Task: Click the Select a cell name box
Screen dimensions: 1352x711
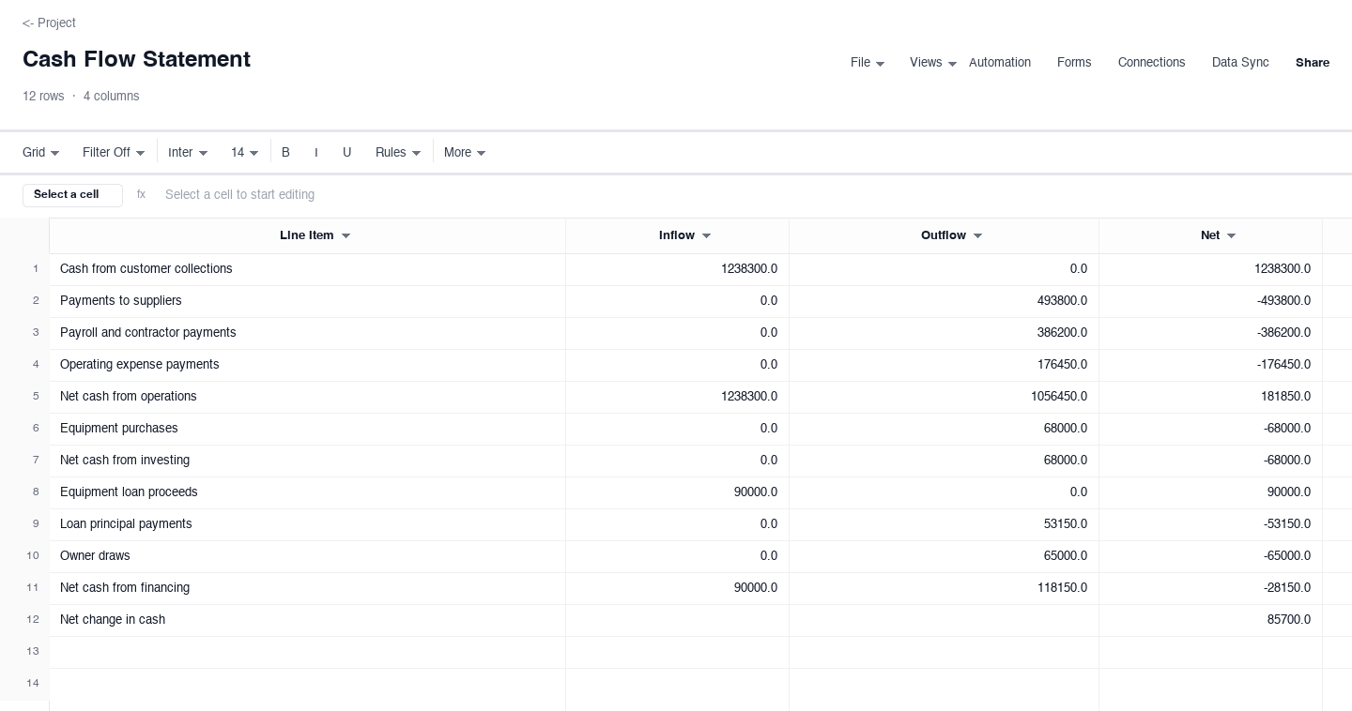Action: pos(72,195)
